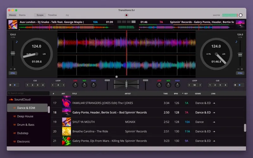The height and width of the screenshot is (158, 253).
Task: Click the record button in the title bar
Action: click(x=126, y=15)
